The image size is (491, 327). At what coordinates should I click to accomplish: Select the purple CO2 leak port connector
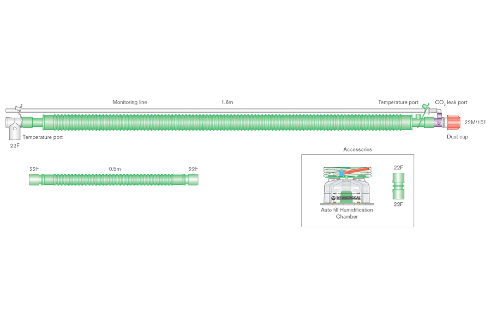439,122
